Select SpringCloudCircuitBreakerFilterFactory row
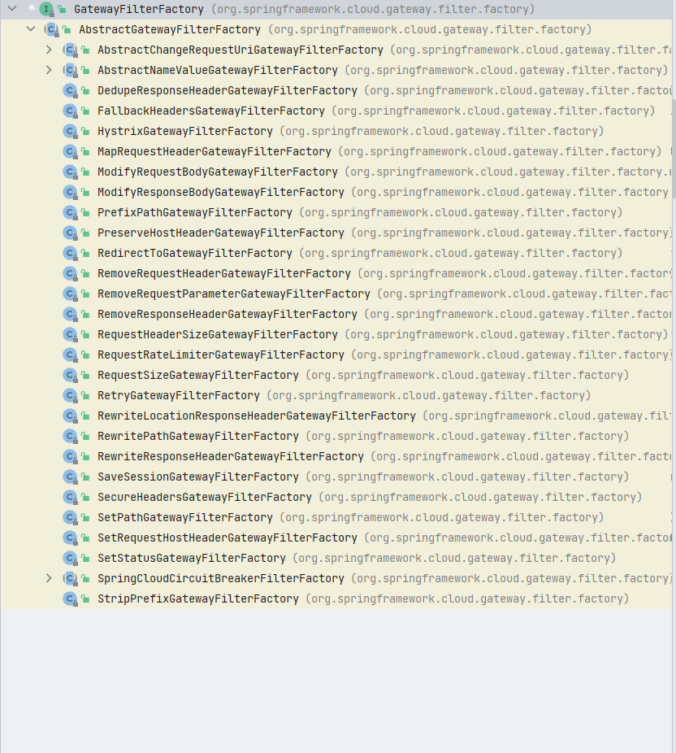Screen dimensions: 676x753 click(336, 578)
